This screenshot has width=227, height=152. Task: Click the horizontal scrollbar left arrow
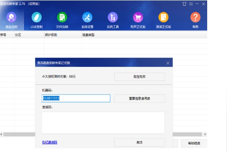(1, 134)
